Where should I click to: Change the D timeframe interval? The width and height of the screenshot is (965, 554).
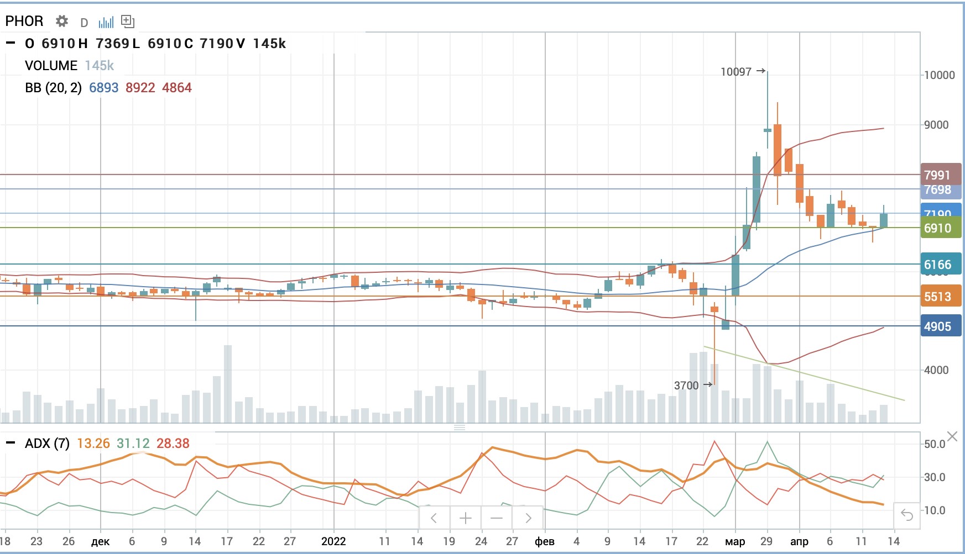click(x=84, y=23)
